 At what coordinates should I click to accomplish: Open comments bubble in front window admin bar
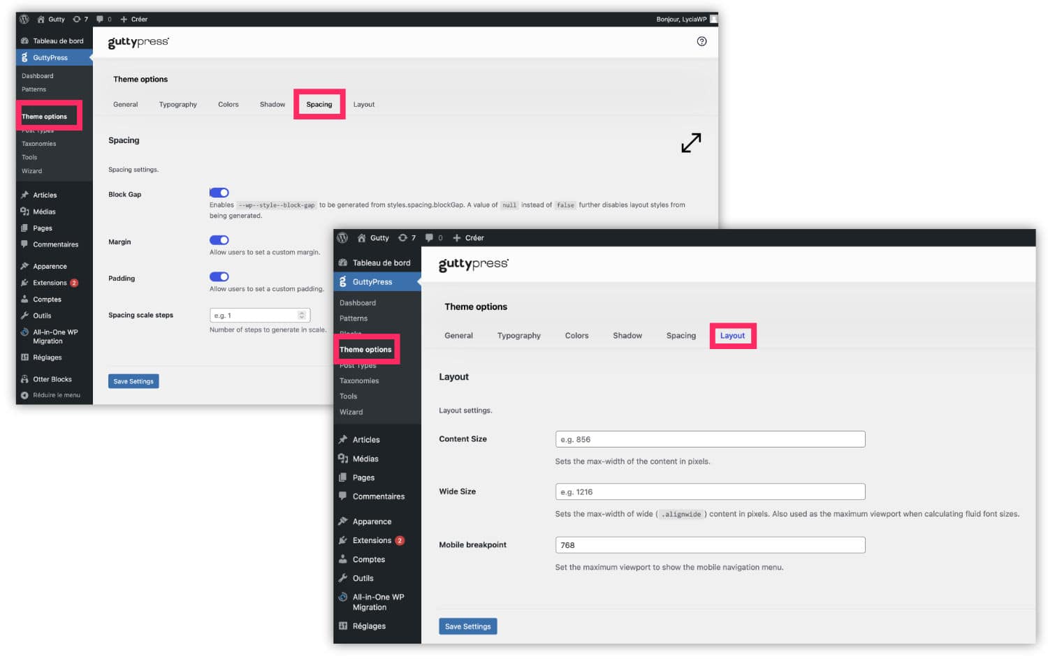tap(434, 238)
